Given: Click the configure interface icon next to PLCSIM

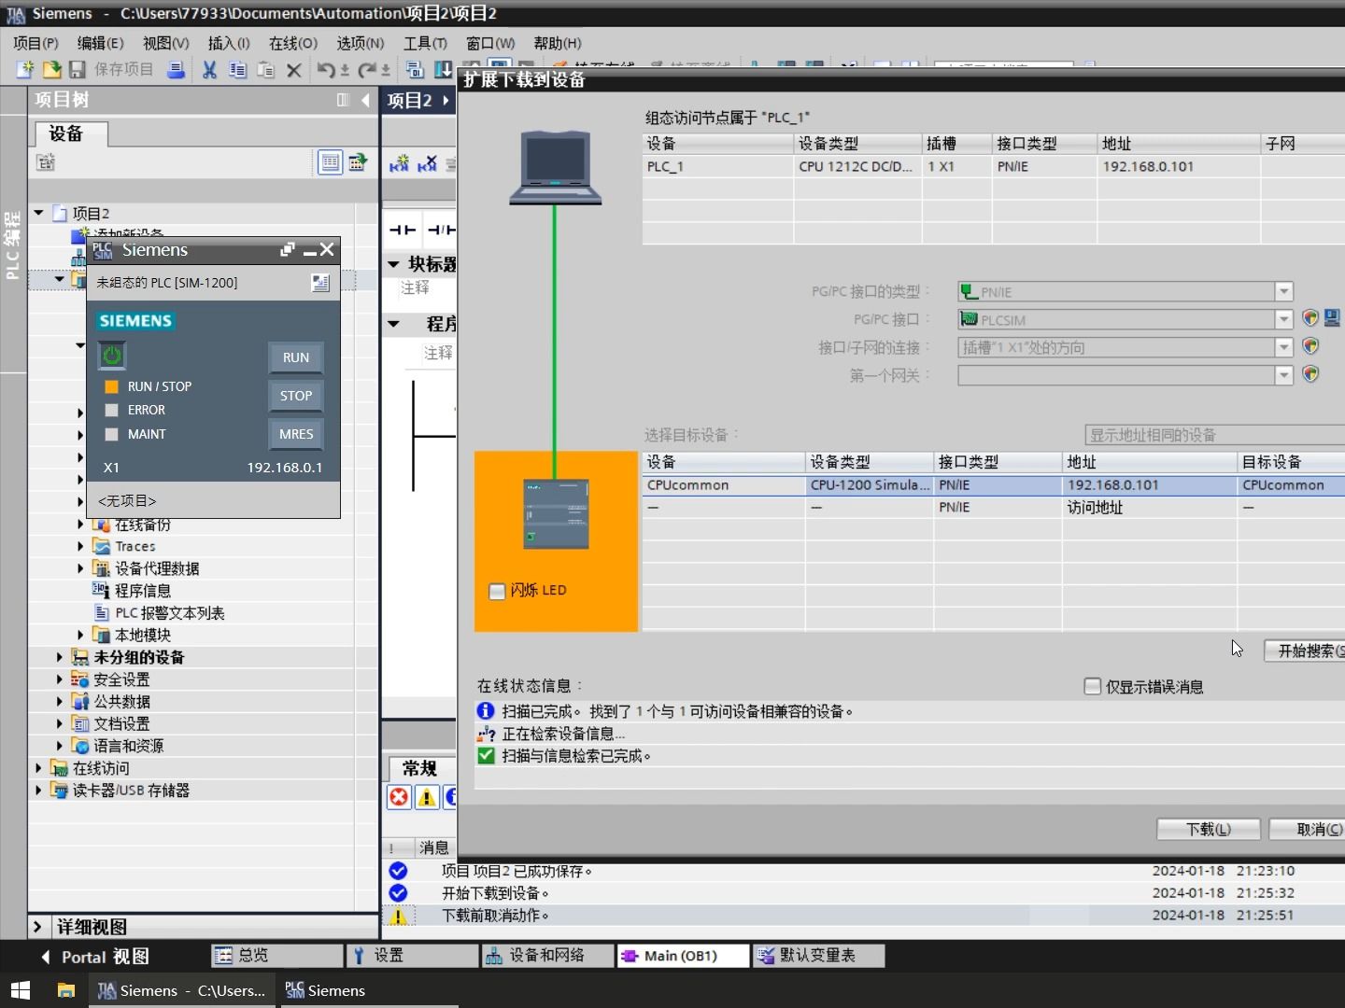Looking at the screenshot, I should click(x=1332, y=318).
